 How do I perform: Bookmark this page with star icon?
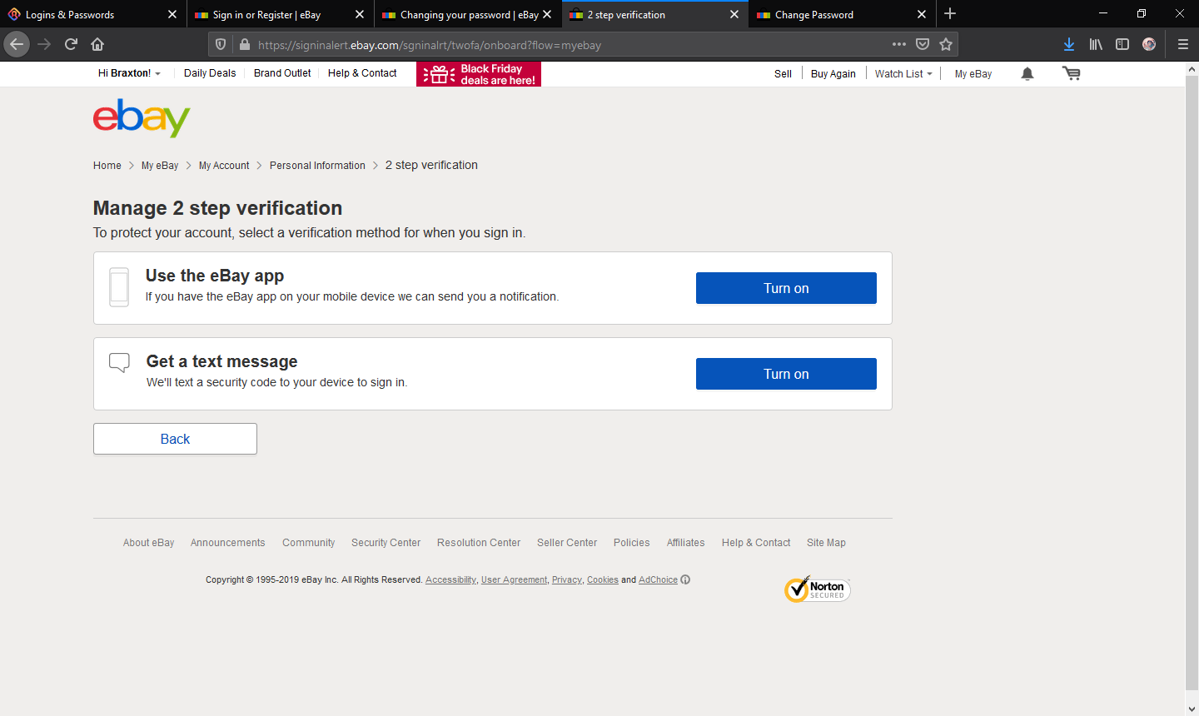pyautogui.click(x=946, y=44)
